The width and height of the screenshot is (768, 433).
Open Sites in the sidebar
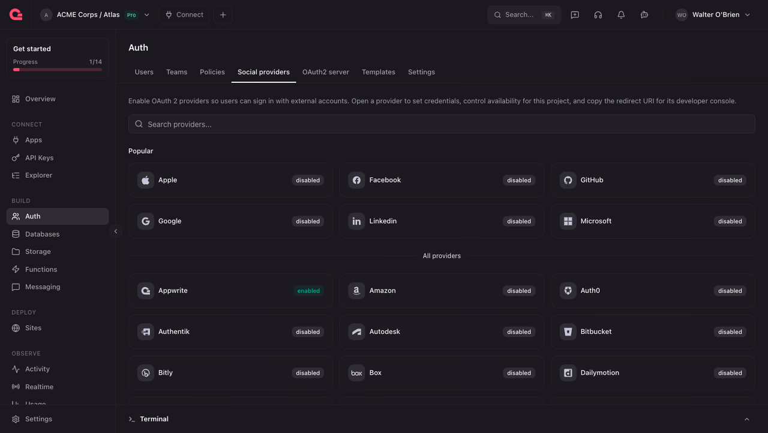click(x=58, y=328)
